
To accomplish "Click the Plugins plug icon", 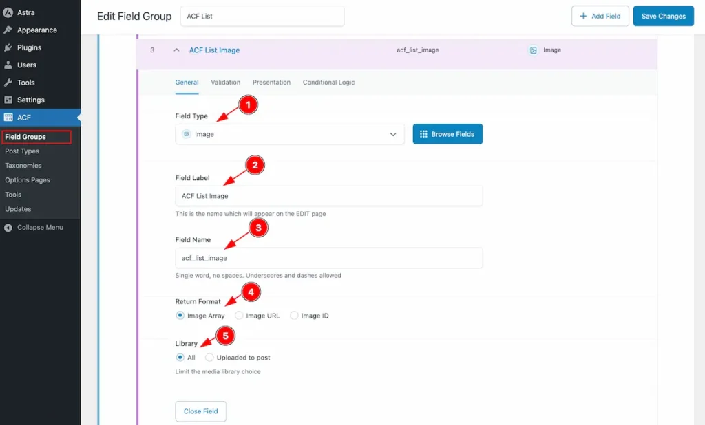I will [x=8, y=47].
